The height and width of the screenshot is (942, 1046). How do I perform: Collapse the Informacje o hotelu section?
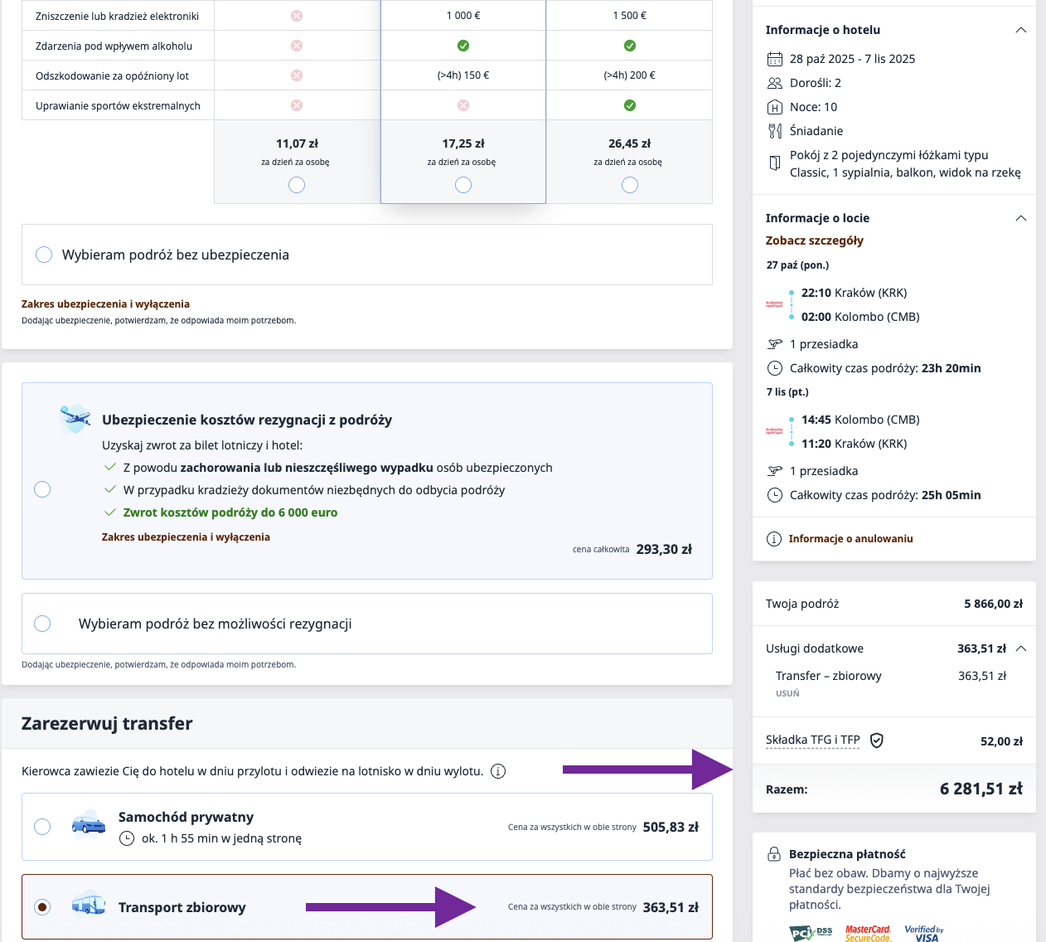(x=1021, y=30)
